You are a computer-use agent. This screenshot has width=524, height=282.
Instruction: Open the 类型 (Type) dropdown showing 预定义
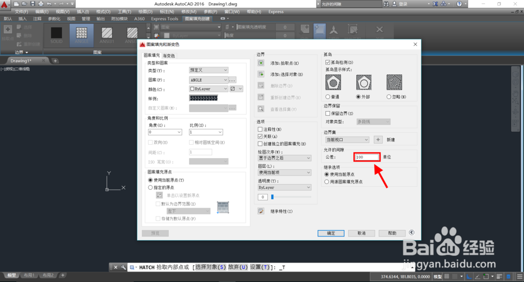click(209, 70)
